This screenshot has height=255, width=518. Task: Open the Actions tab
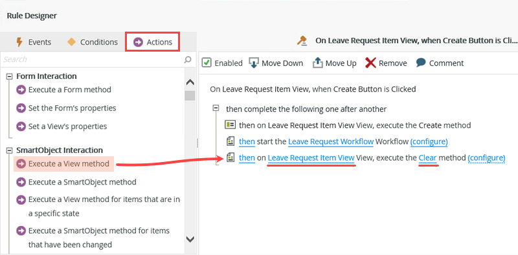(152, 42)
